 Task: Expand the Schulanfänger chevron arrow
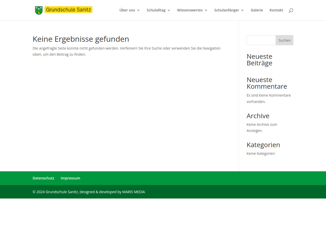tap(242, 10)
